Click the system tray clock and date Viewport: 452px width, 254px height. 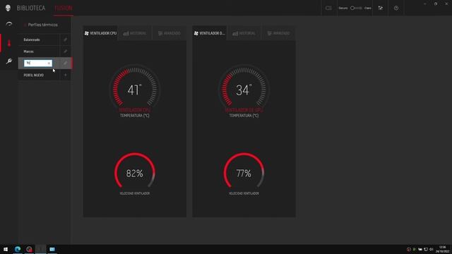tap(443, 249)
